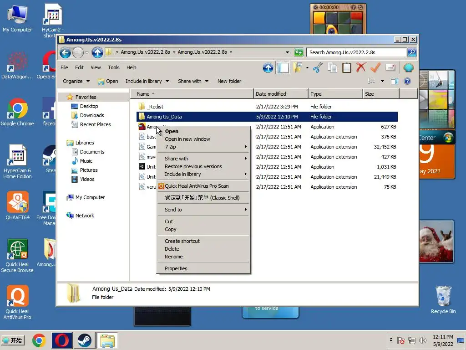Open Opera from the taskbar
The image size is (466, 350).
[x=62, y=340]
